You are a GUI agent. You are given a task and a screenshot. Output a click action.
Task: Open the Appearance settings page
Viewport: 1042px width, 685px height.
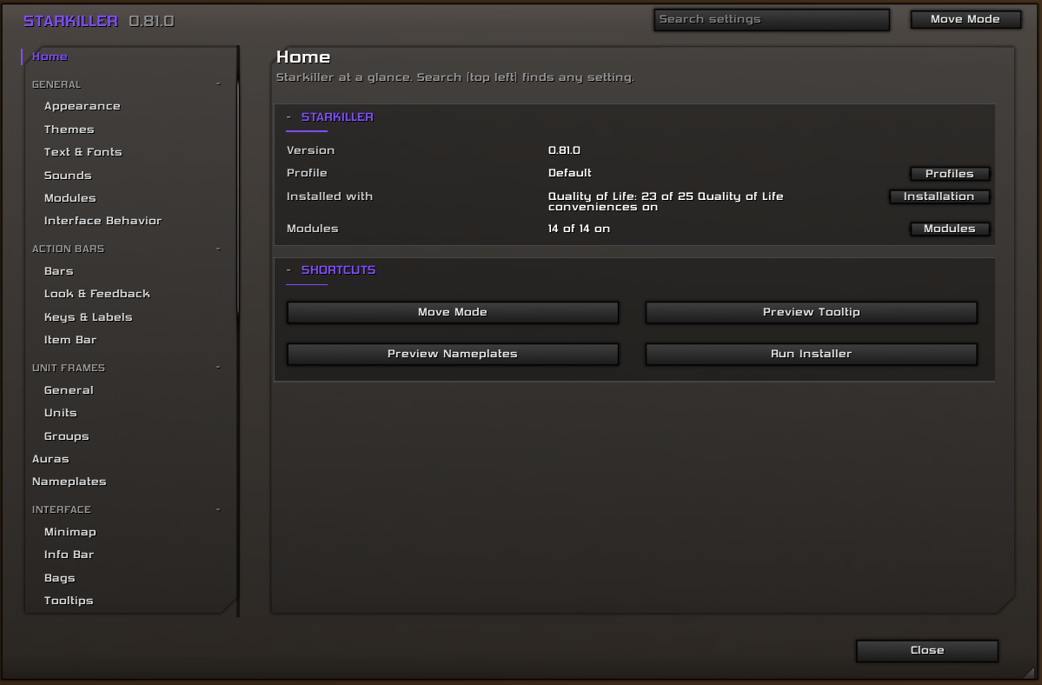coord(83,106)
